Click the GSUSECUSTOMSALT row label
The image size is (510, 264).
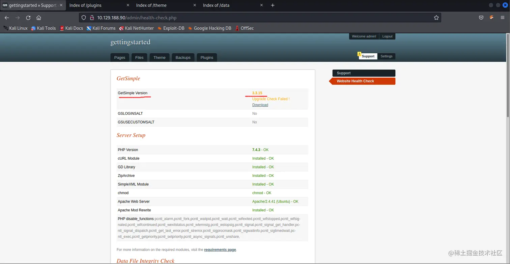pos(136,122)
